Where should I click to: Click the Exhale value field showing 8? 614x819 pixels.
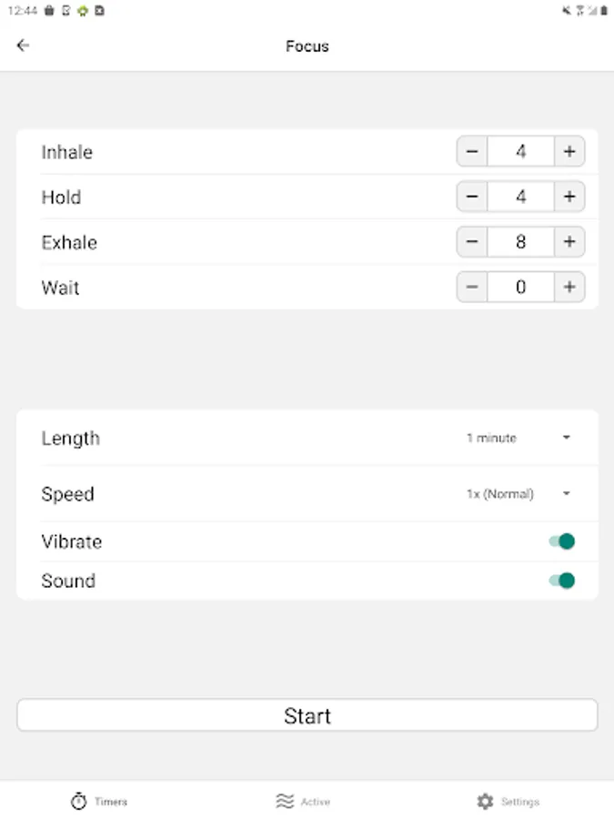point(520,241)
